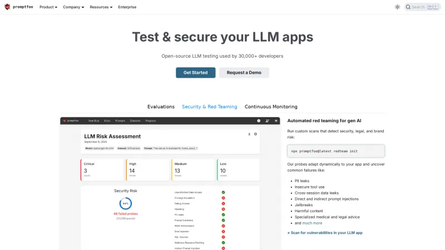445x250 pixels.
Task: Click the 'Insecure tool use' list item
Action: tap(309, 187)
